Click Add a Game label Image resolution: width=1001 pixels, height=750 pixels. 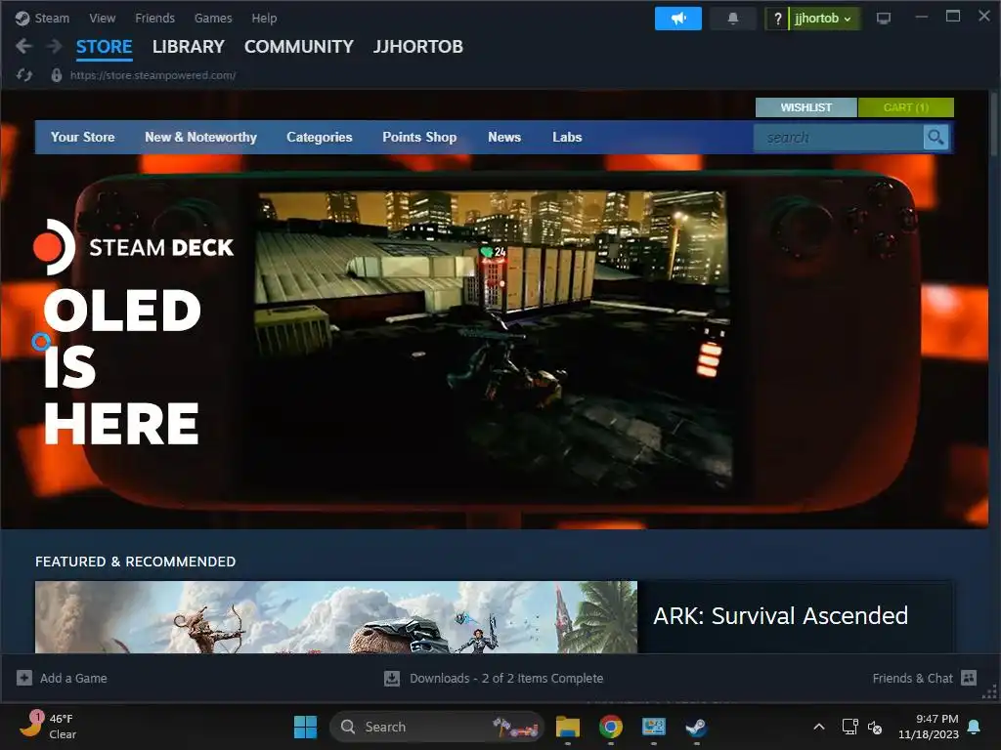click(x=73, y=678)
